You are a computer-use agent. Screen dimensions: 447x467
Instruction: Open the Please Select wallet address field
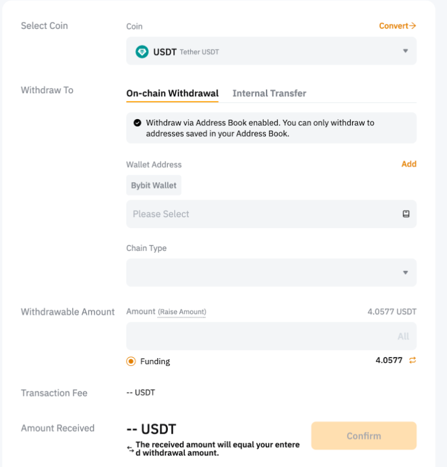(x=260, y=214)
